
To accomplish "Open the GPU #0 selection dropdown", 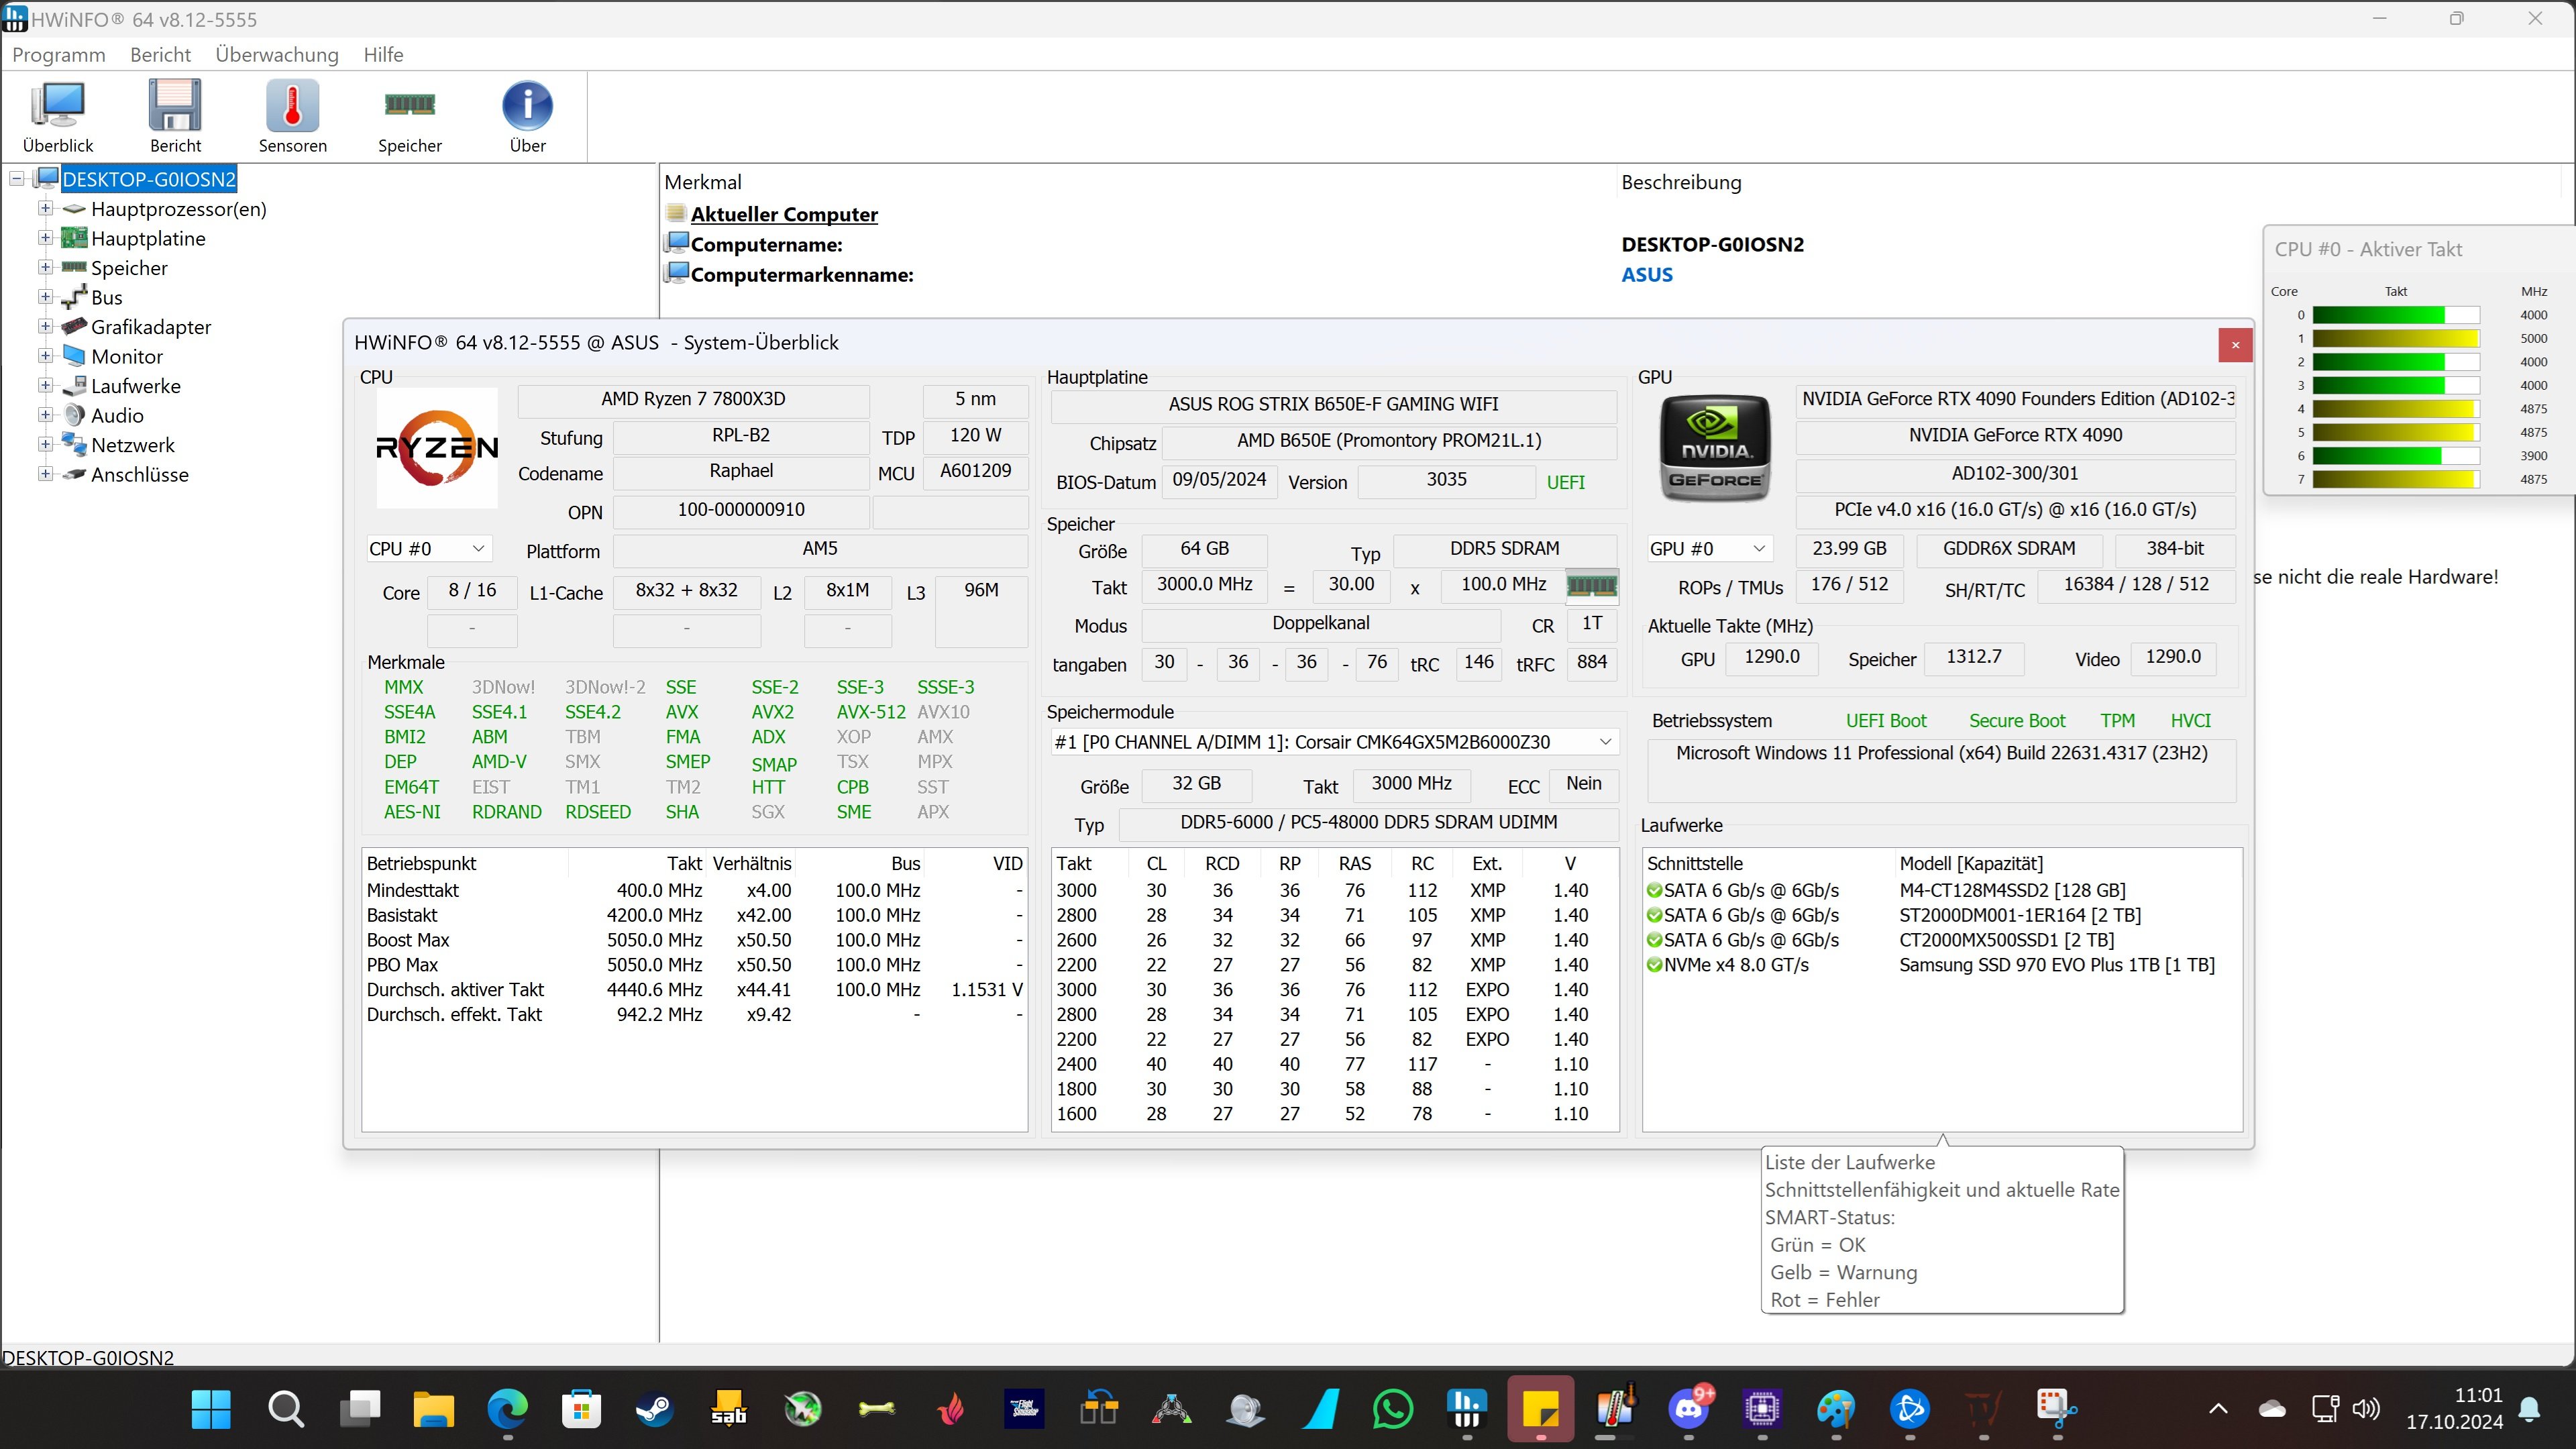I will pos(1759,549).
